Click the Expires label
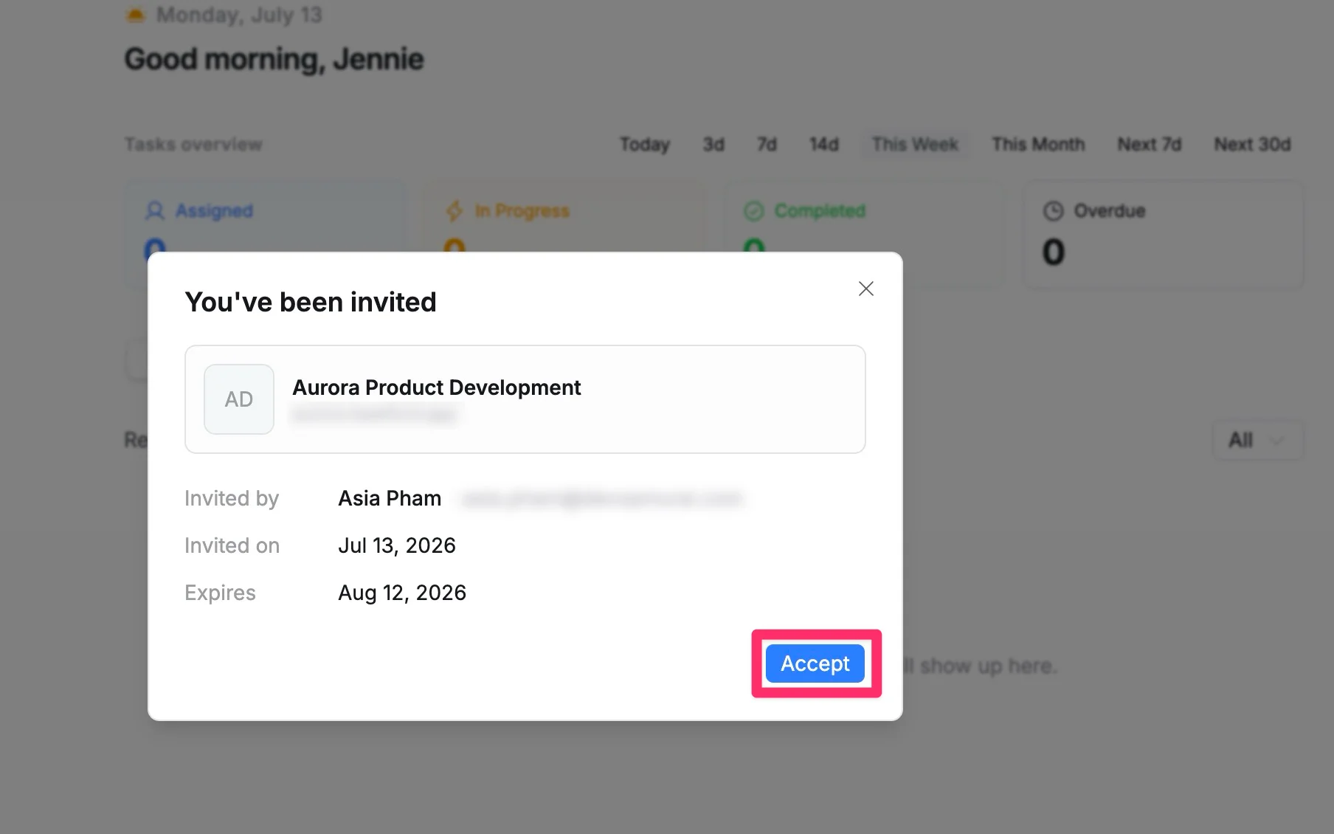This screenshot has height=834, width=1334. coord(220,593)
